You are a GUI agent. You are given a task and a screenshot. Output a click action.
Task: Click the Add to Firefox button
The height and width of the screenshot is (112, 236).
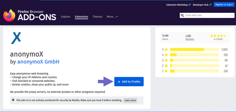coord(129,82)
